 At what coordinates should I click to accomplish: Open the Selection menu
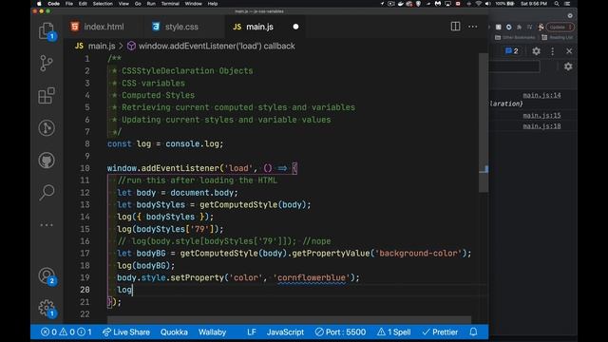coord(103,4)
